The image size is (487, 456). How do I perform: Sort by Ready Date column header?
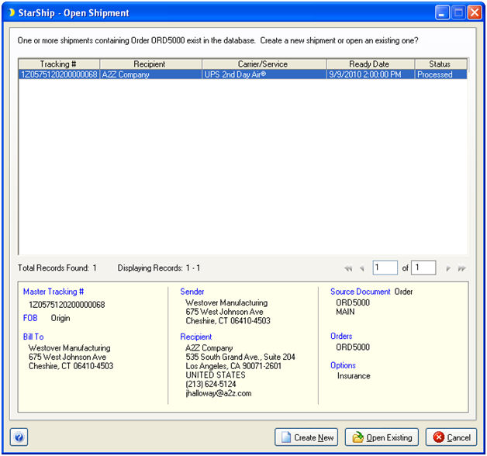371,64
